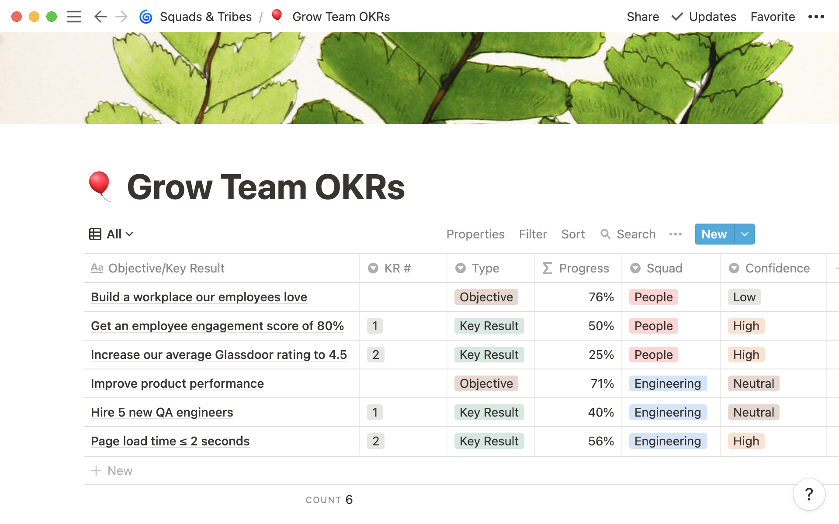The width and height of the screenshot is (839, 524).
Task: Click KR # value 1 in Hire QA row
Action: pyautogui.click(x=375, y=412)
